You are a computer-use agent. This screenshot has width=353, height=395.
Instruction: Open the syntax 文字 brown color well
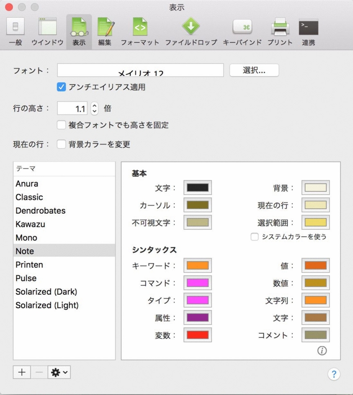point(315,317)
